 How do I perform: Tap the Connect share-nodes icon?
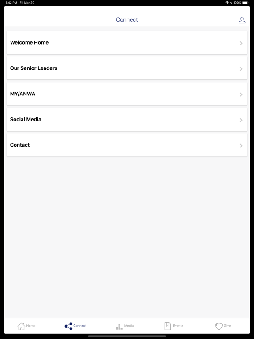tap(69, 326)
